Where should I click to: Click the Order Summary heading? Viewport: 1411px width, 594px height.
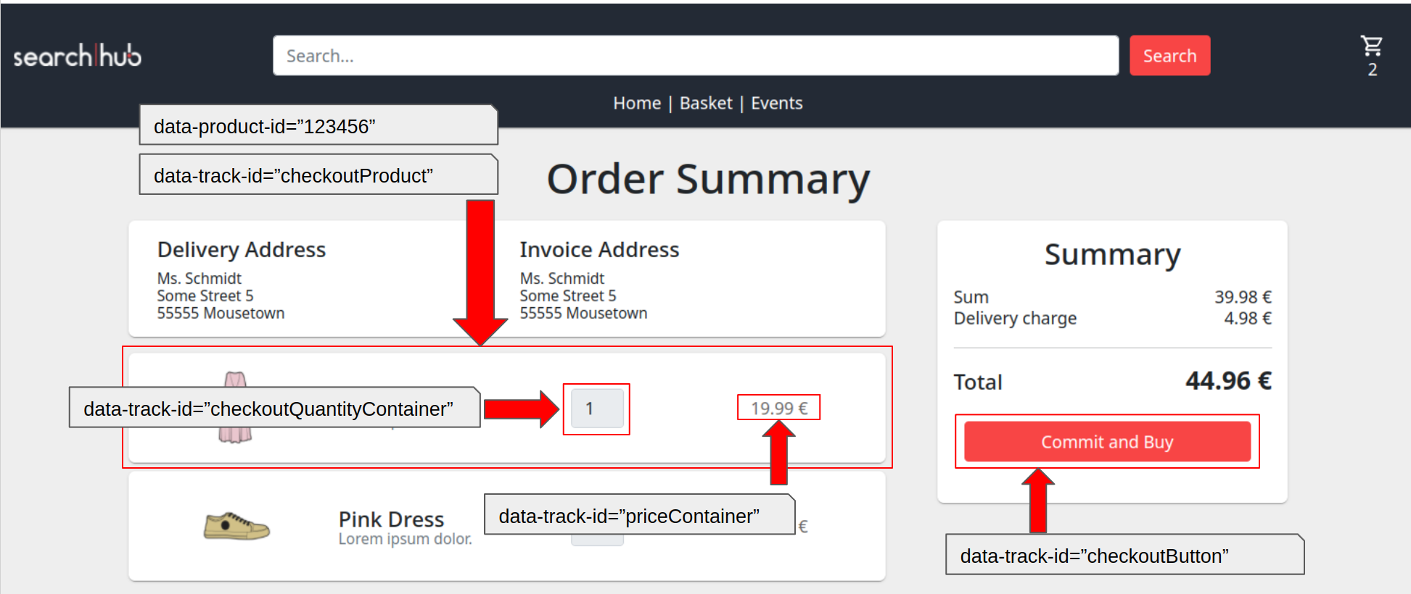tap(708, 179)
